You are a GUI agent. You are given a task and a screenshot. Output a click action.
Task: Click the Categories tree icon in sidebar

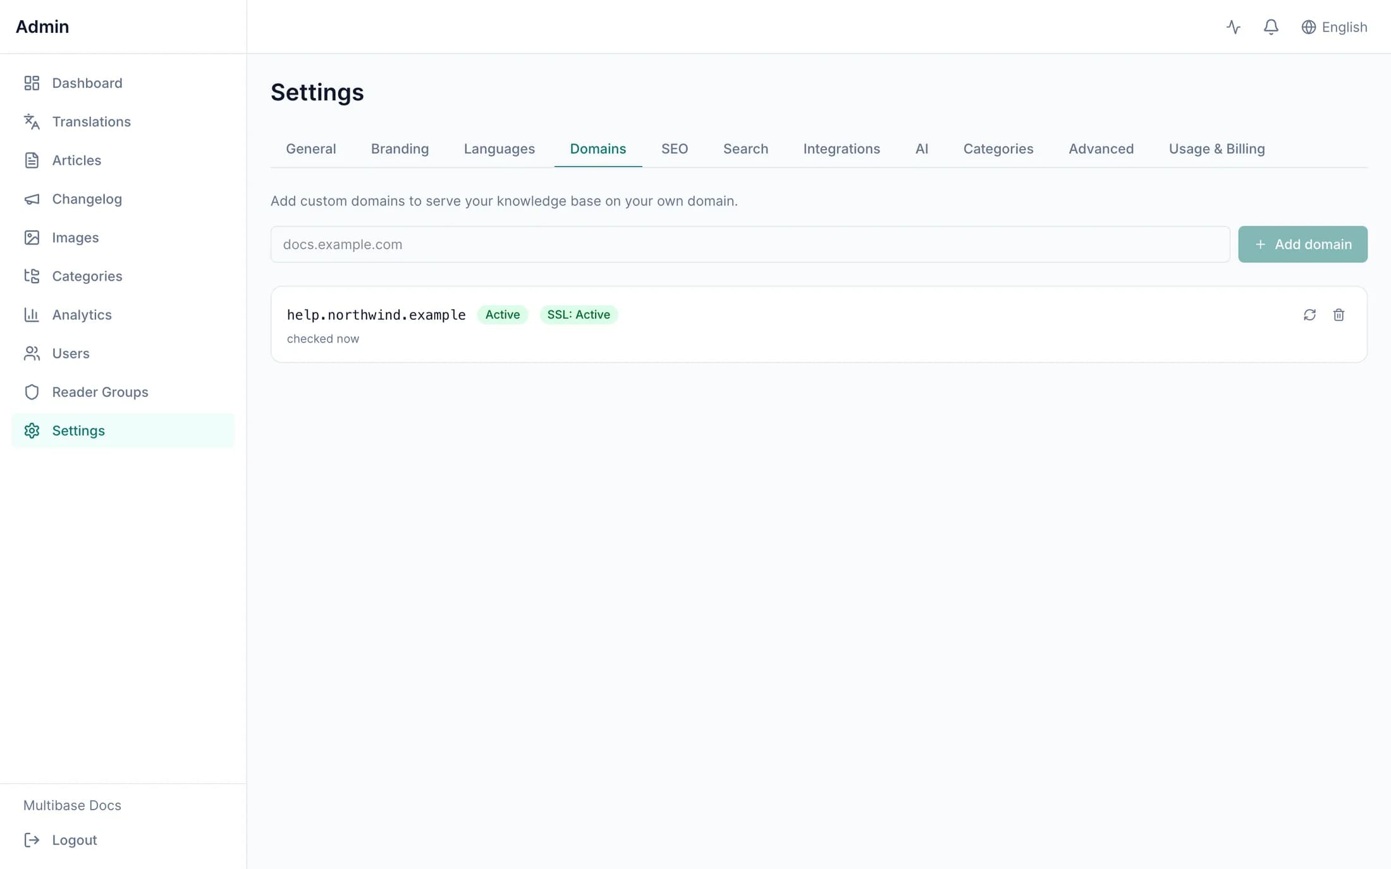point(32,276)
